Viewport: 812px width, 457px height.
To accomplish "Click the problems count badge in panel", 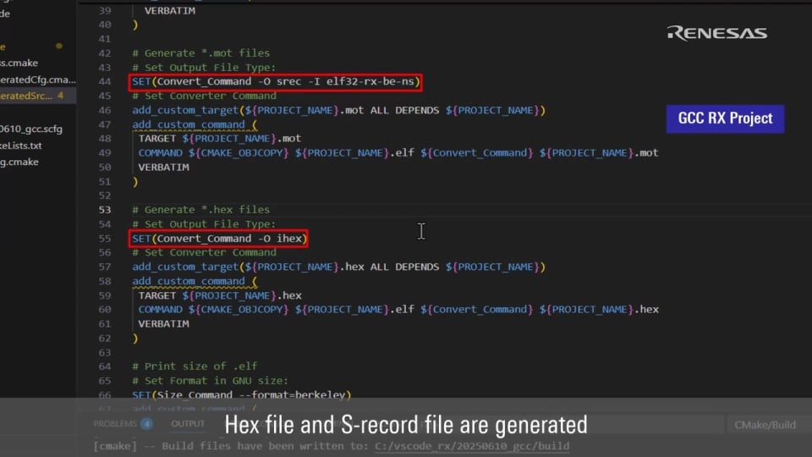I will click(x=146, y=424).
